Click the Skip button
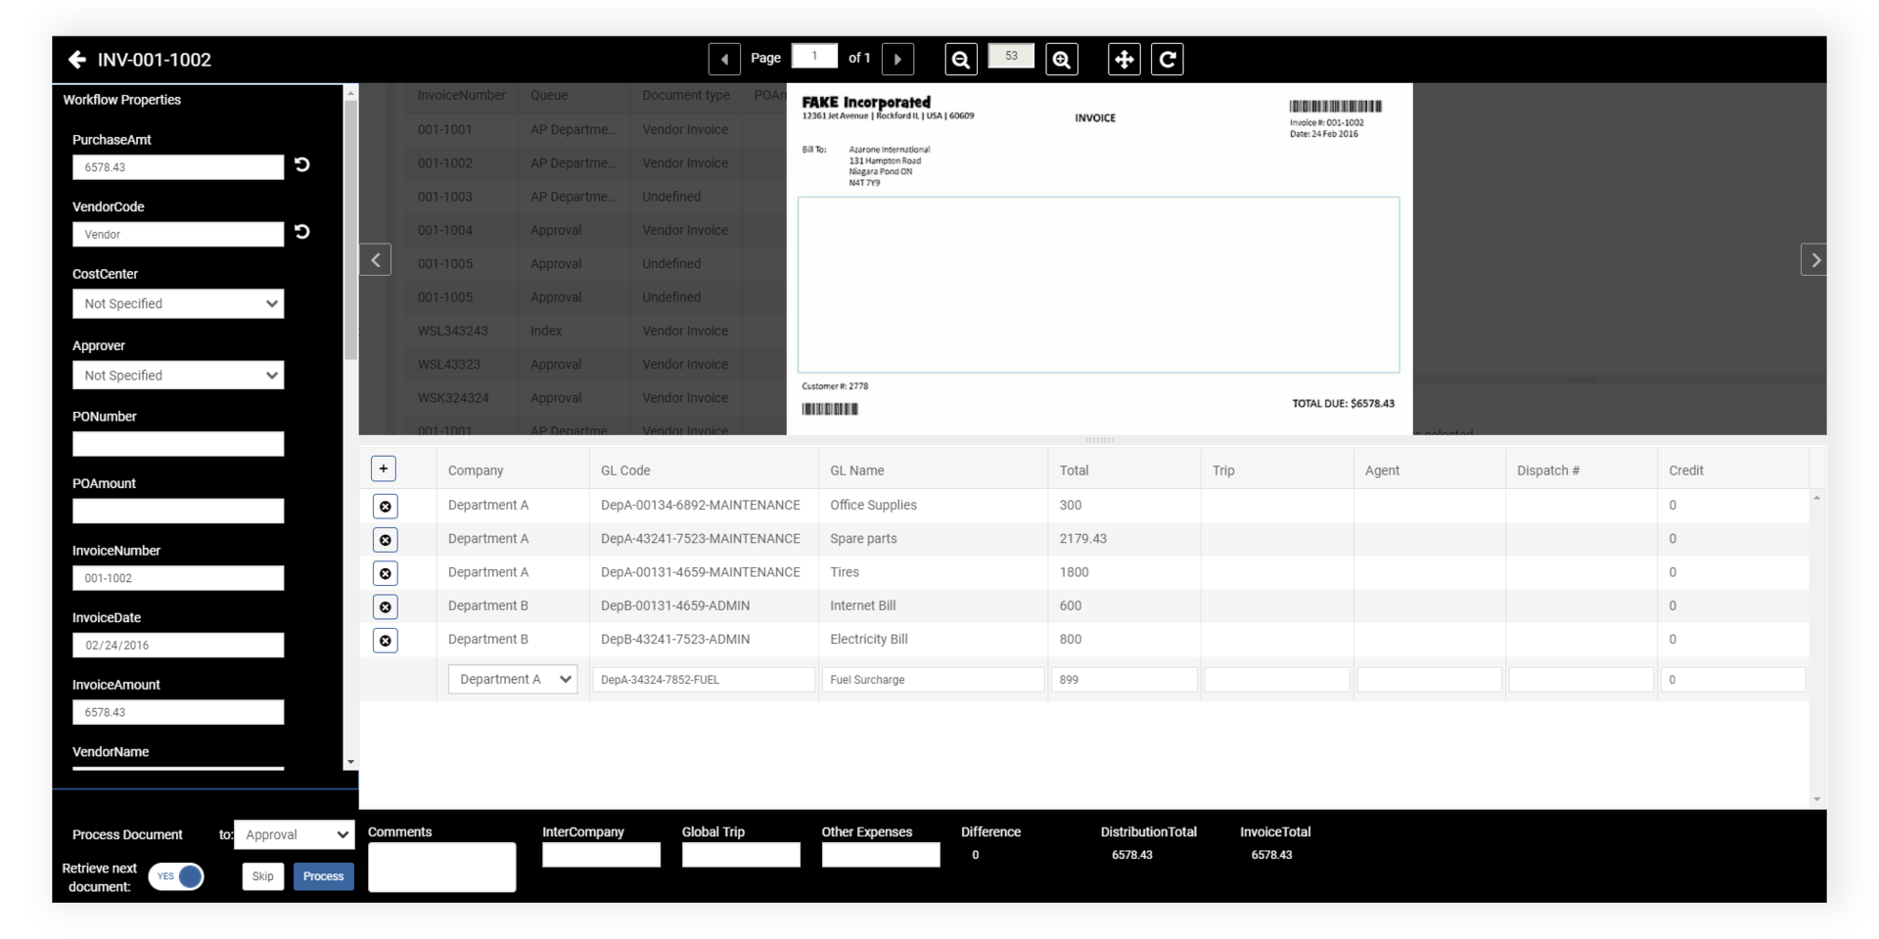Image resolution: width=1879 pixels, height=939 pixels. pyautogui.click(x=262, y=876)
